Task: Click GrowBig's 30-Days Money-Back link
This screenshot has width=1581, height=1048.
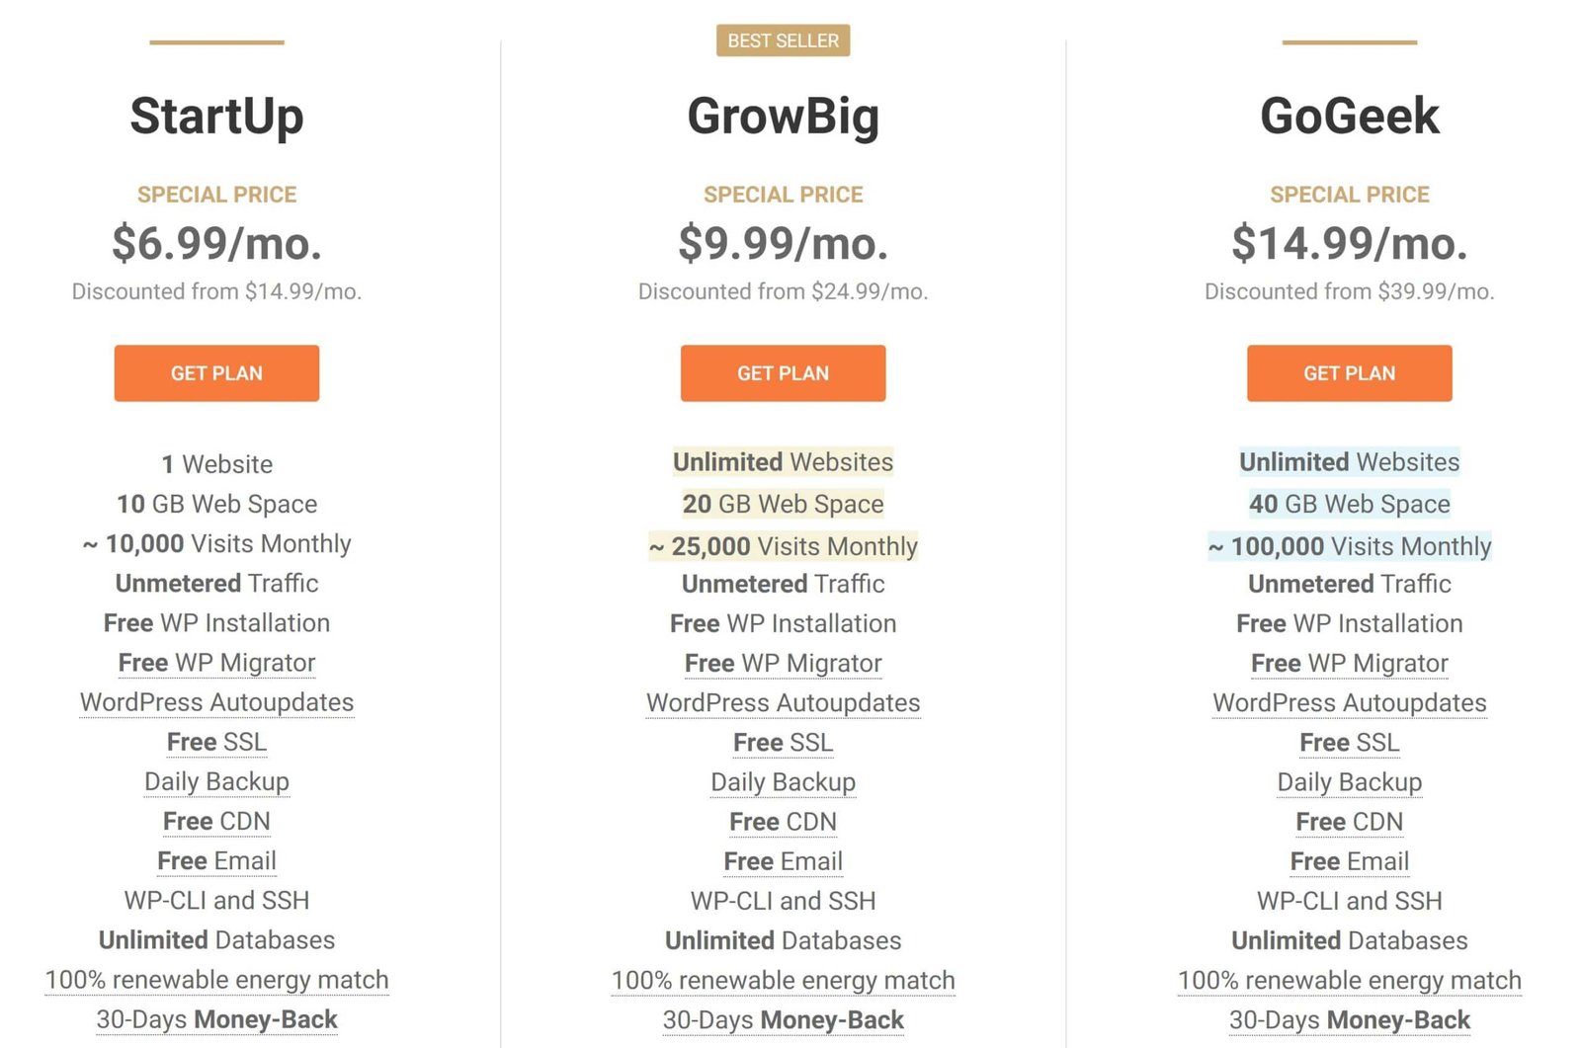Action: [783, 1020]
